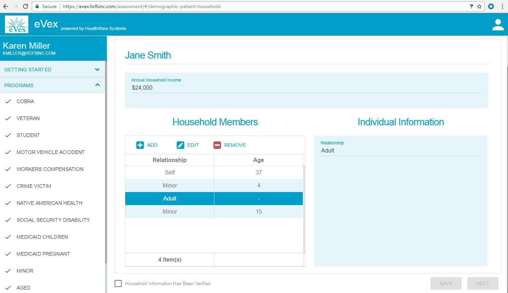Click the Remove minus icon
Screen dimensions: 508x293
[217, 145]
